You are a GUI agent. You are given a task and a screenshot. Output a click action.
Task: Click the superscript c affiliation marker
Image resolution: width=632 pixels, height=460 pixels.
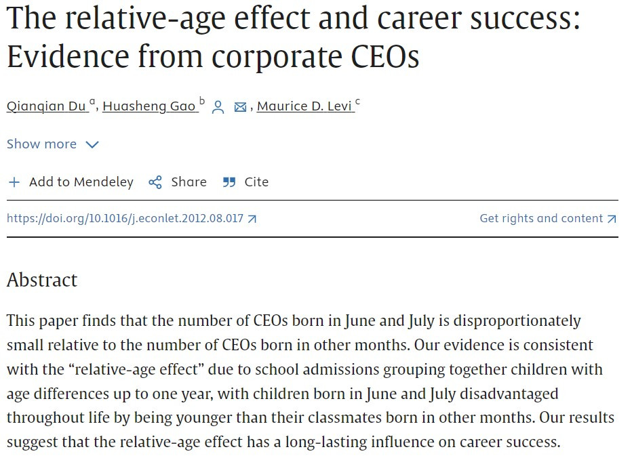click(x=357, y=102)
